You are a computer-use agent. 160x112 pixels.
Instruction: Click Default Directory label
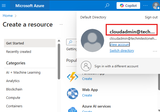[x=93, y=17]
